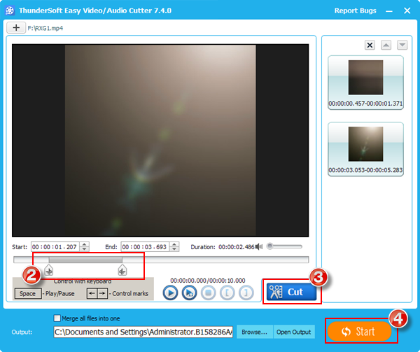Image resolution: width=420 pixels, height=352 pixels.
Task: Click Browse to choose output folder
Action: tap(254, 332)
